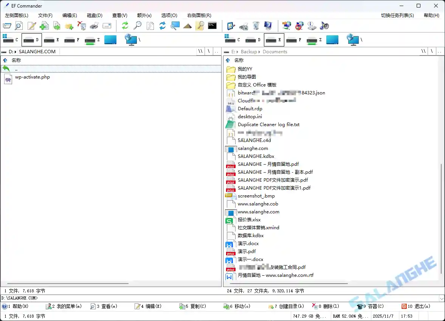Click the F7 创建目录 button
The width and height of the screenshot is (445, 321).
coord(289,306)
